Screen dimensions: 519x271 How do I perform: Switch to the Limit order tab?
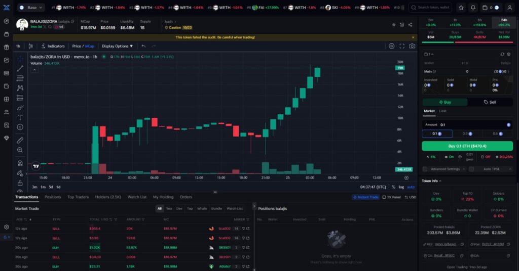pos(442,111)
